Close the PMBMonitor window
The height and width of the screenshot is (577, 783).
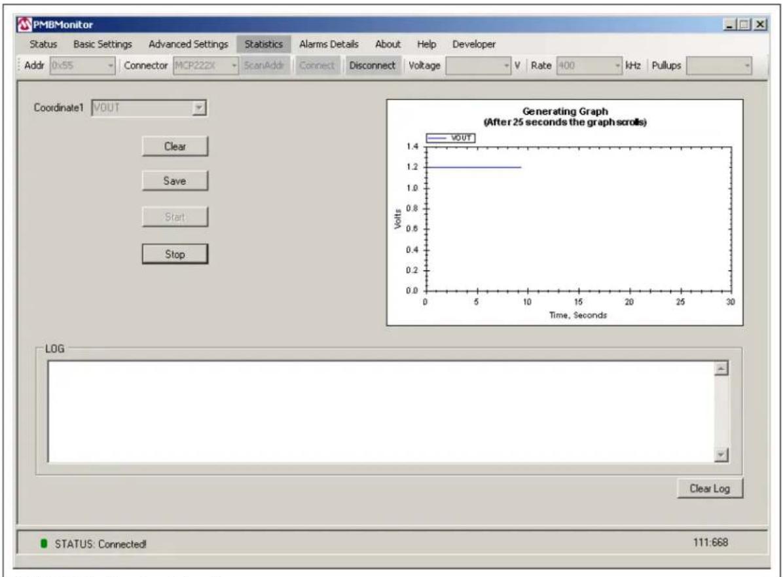(760, 24)
